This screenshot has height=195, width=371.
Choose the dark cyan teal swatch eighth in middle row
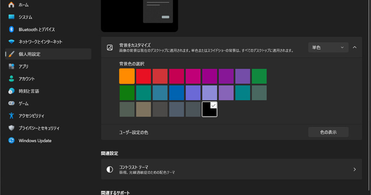(243, 93)
